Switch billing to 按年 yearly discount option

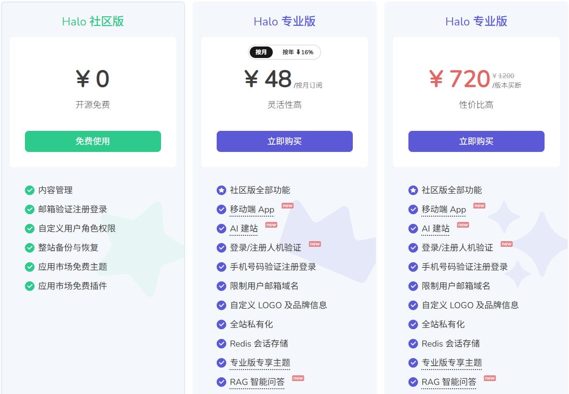[297, 52]
